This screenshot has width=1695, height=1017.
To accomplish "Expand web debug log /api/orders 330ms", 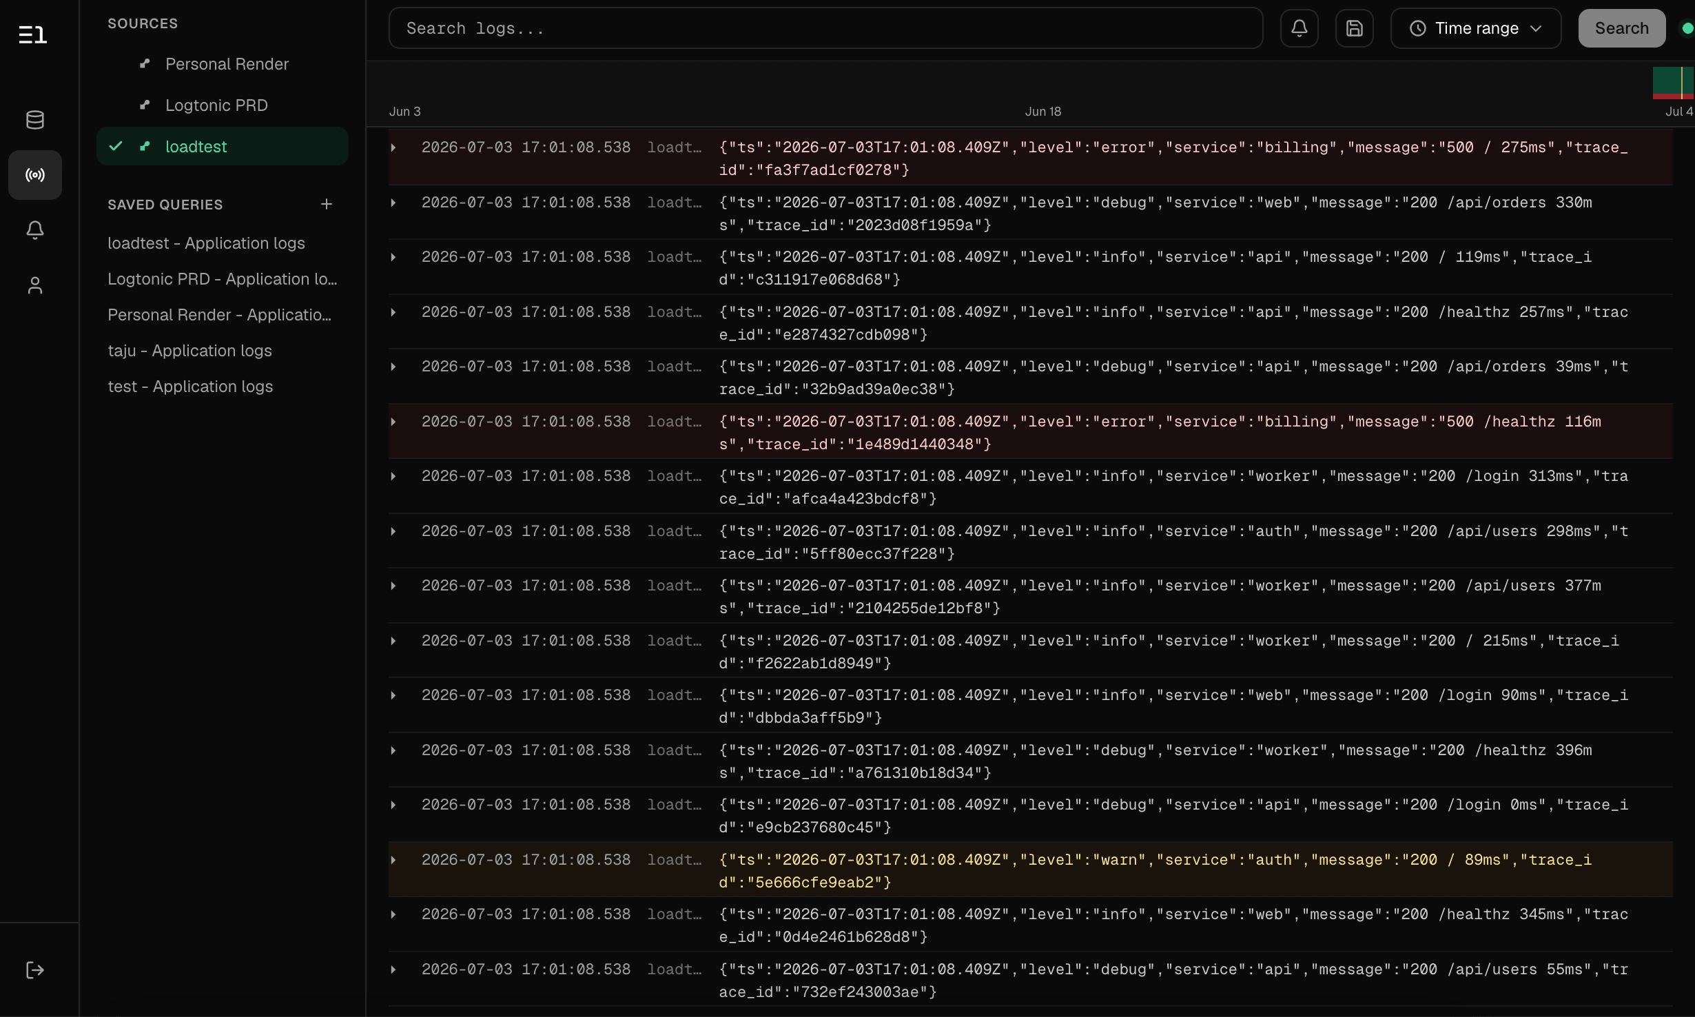I will tap(393, 203).
